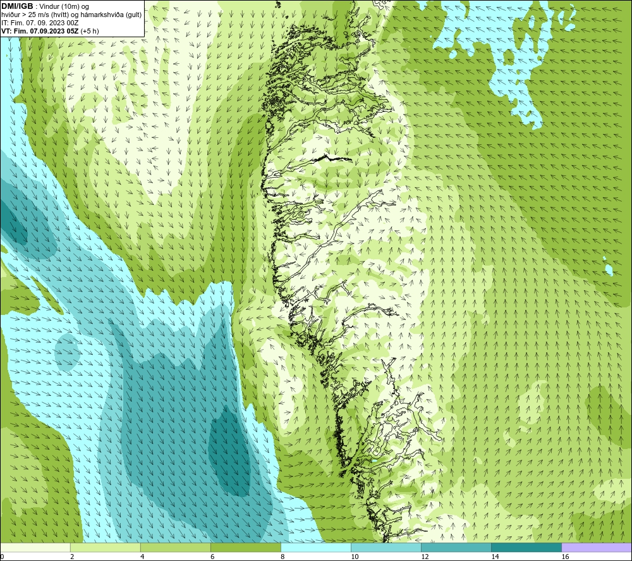Click the legend scale number 0
This screenshot has height=561, width=632.
(x=2, y=557)
